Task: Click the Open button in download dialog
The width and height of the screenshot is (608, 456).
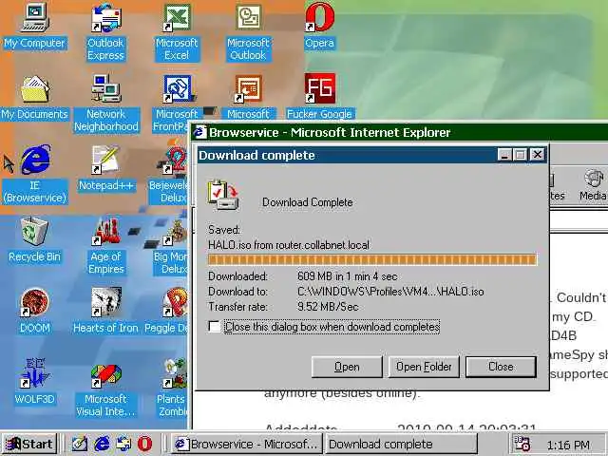Action: pyautogui.click(x=347, y=367)
